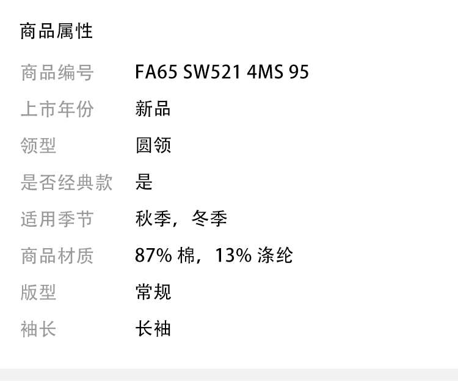Click the 13% 涤纶 material text
Viewport: 458px width, 382px height.
253,255
